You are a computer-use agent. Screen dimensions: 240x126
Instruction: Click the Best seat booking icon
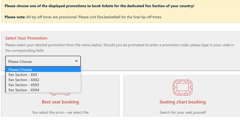click(x=60, y=94)
